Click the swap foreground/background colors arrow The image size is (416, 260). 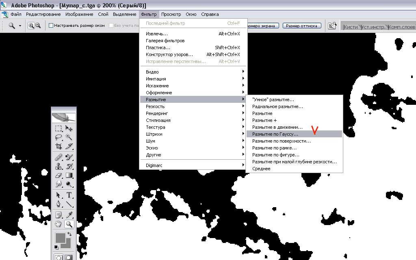click(69, 234)
